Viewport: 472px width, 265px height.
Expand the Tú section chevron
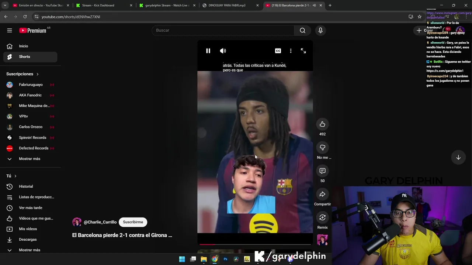tap(15, 176)
